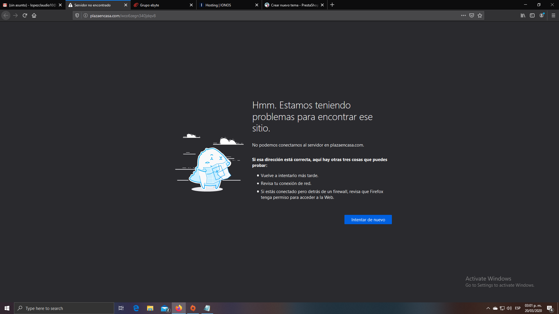
Task: Toggle the sidebar view
Action: click(x=532, y=15)
